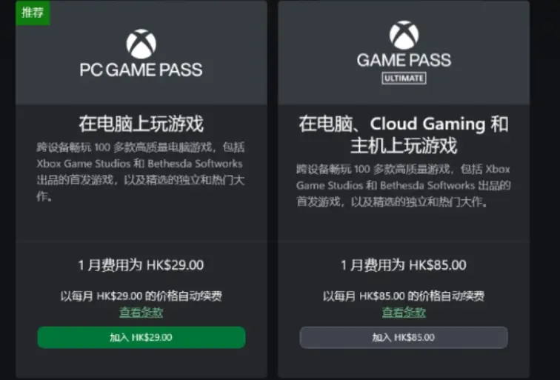Open 查看条款 terms under Game Pass Ultimate

[404, 312]
